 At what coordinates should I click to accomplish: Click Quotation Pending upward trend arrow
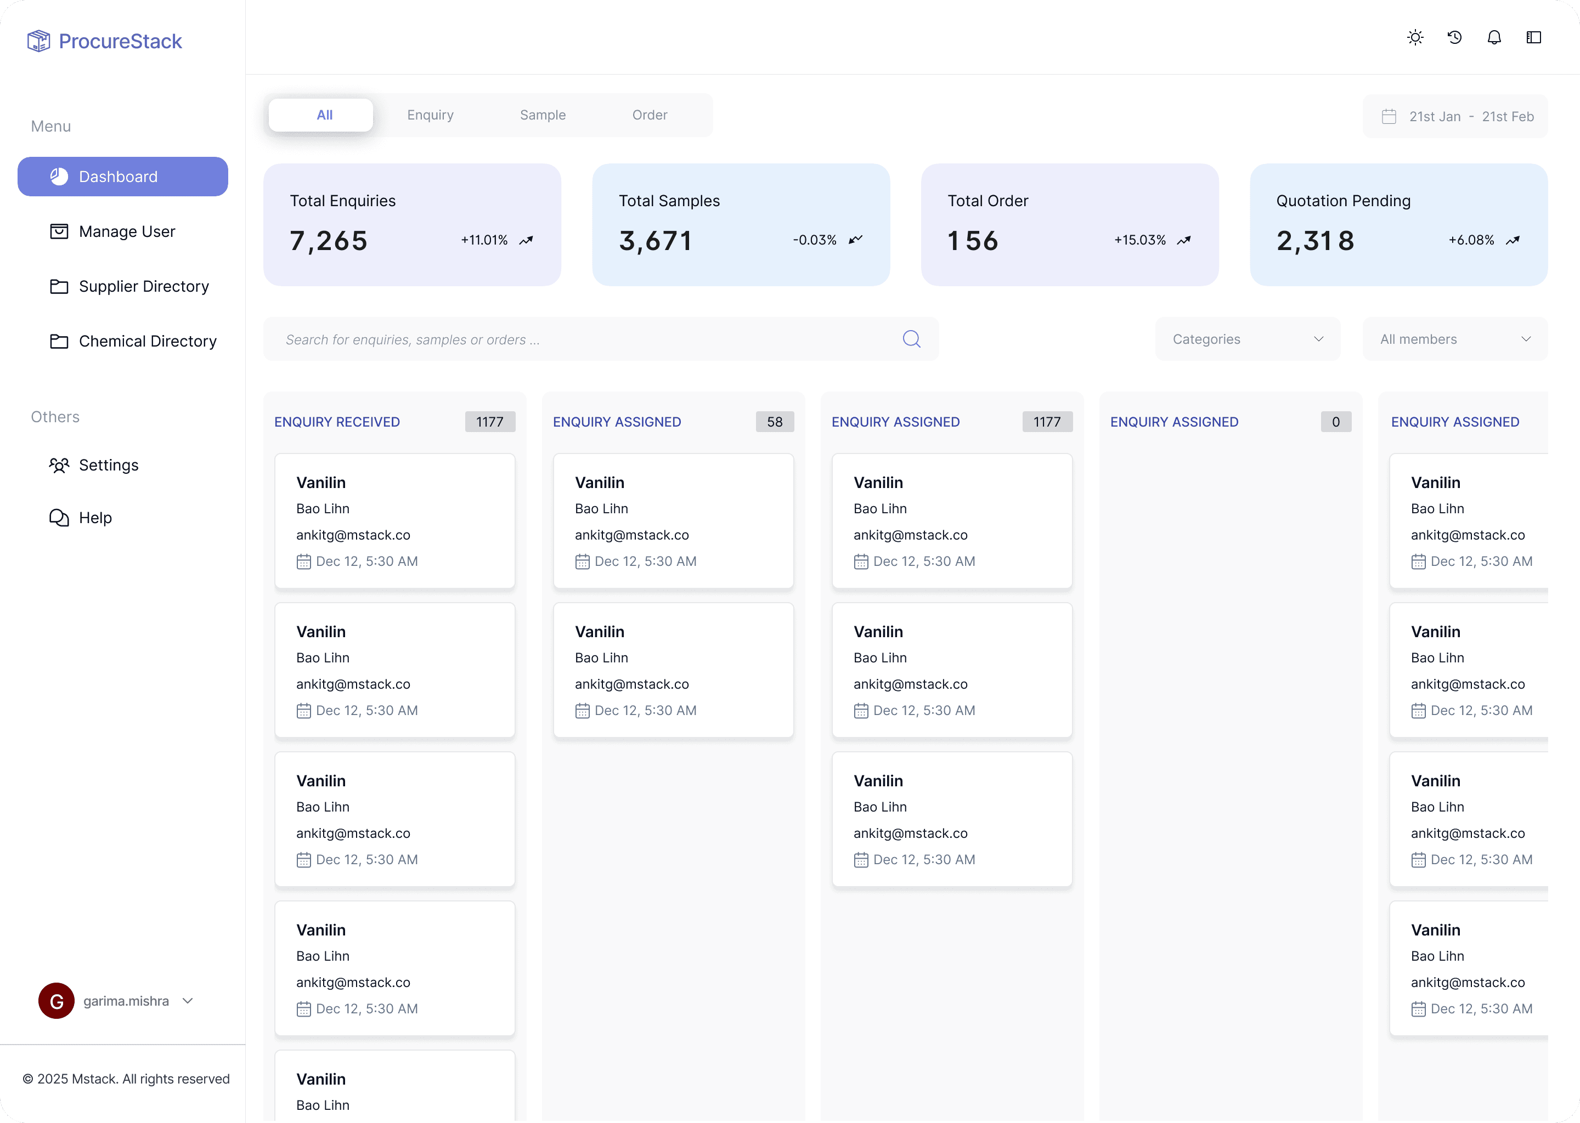pyautogui.click(x=1513, y=240)
